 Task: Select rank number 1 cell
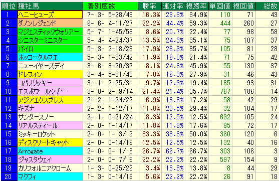[9, 15]
